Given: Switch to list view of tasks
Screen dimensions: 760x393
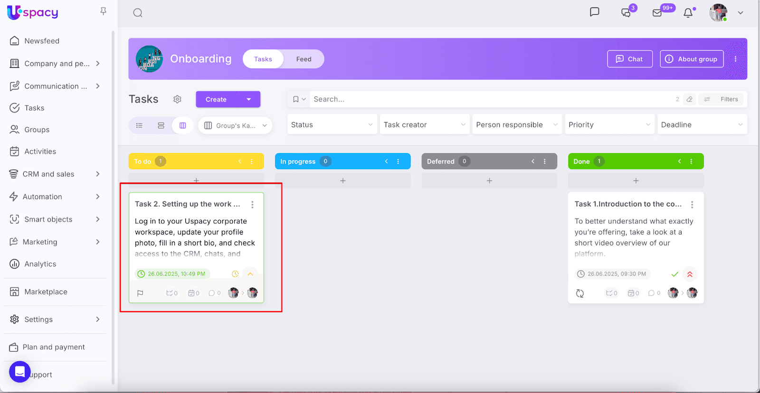Looking at the screenshot, I should (x=139, y=125).
